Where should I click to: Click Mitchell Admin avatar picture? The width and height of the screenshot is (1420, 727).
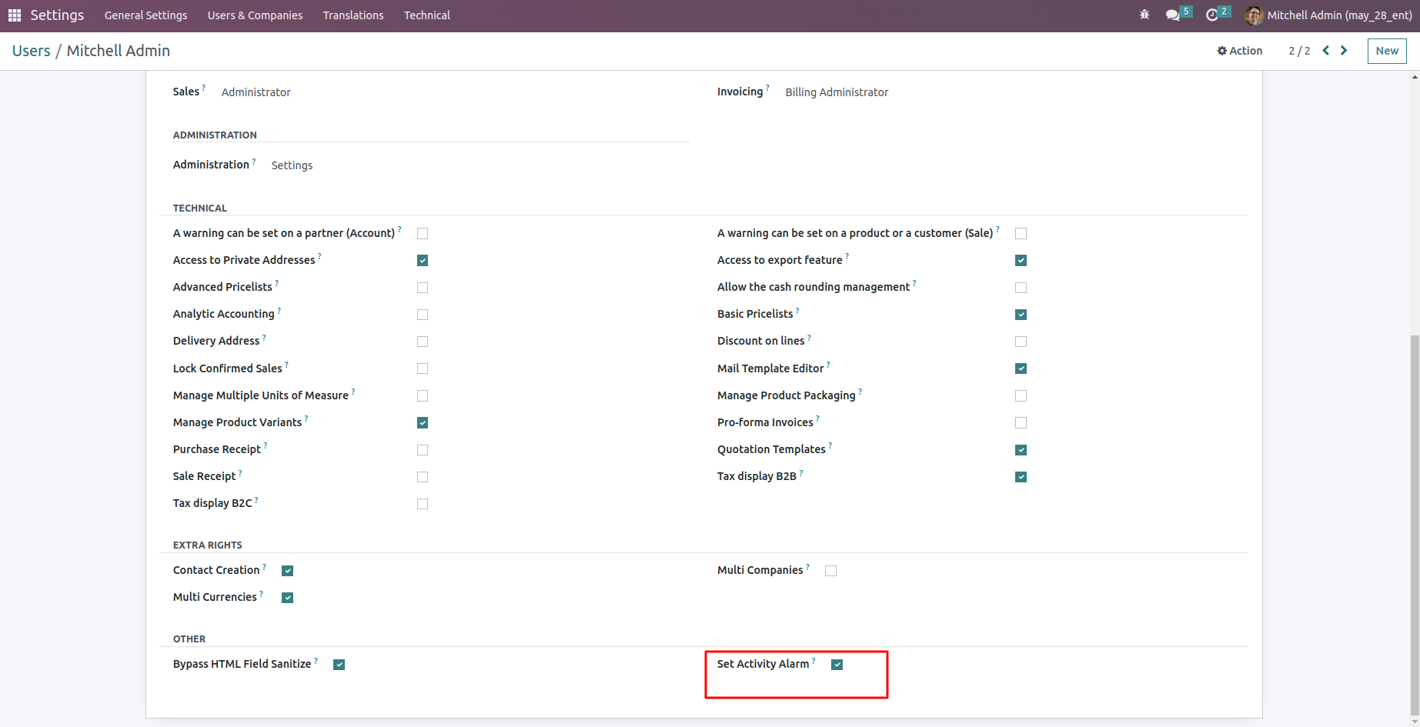pos(1254,15)
